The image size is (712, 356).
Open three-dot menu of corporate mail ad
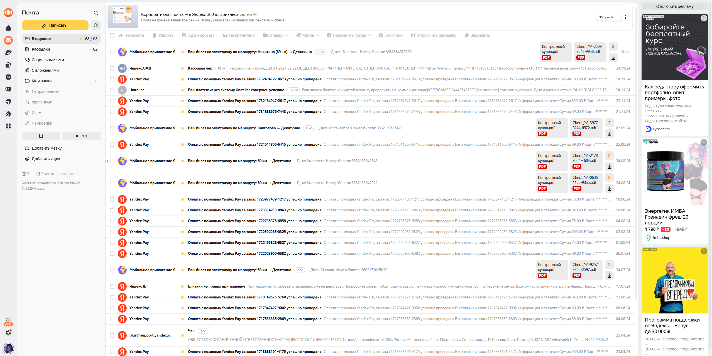click(x=625, y=17)
